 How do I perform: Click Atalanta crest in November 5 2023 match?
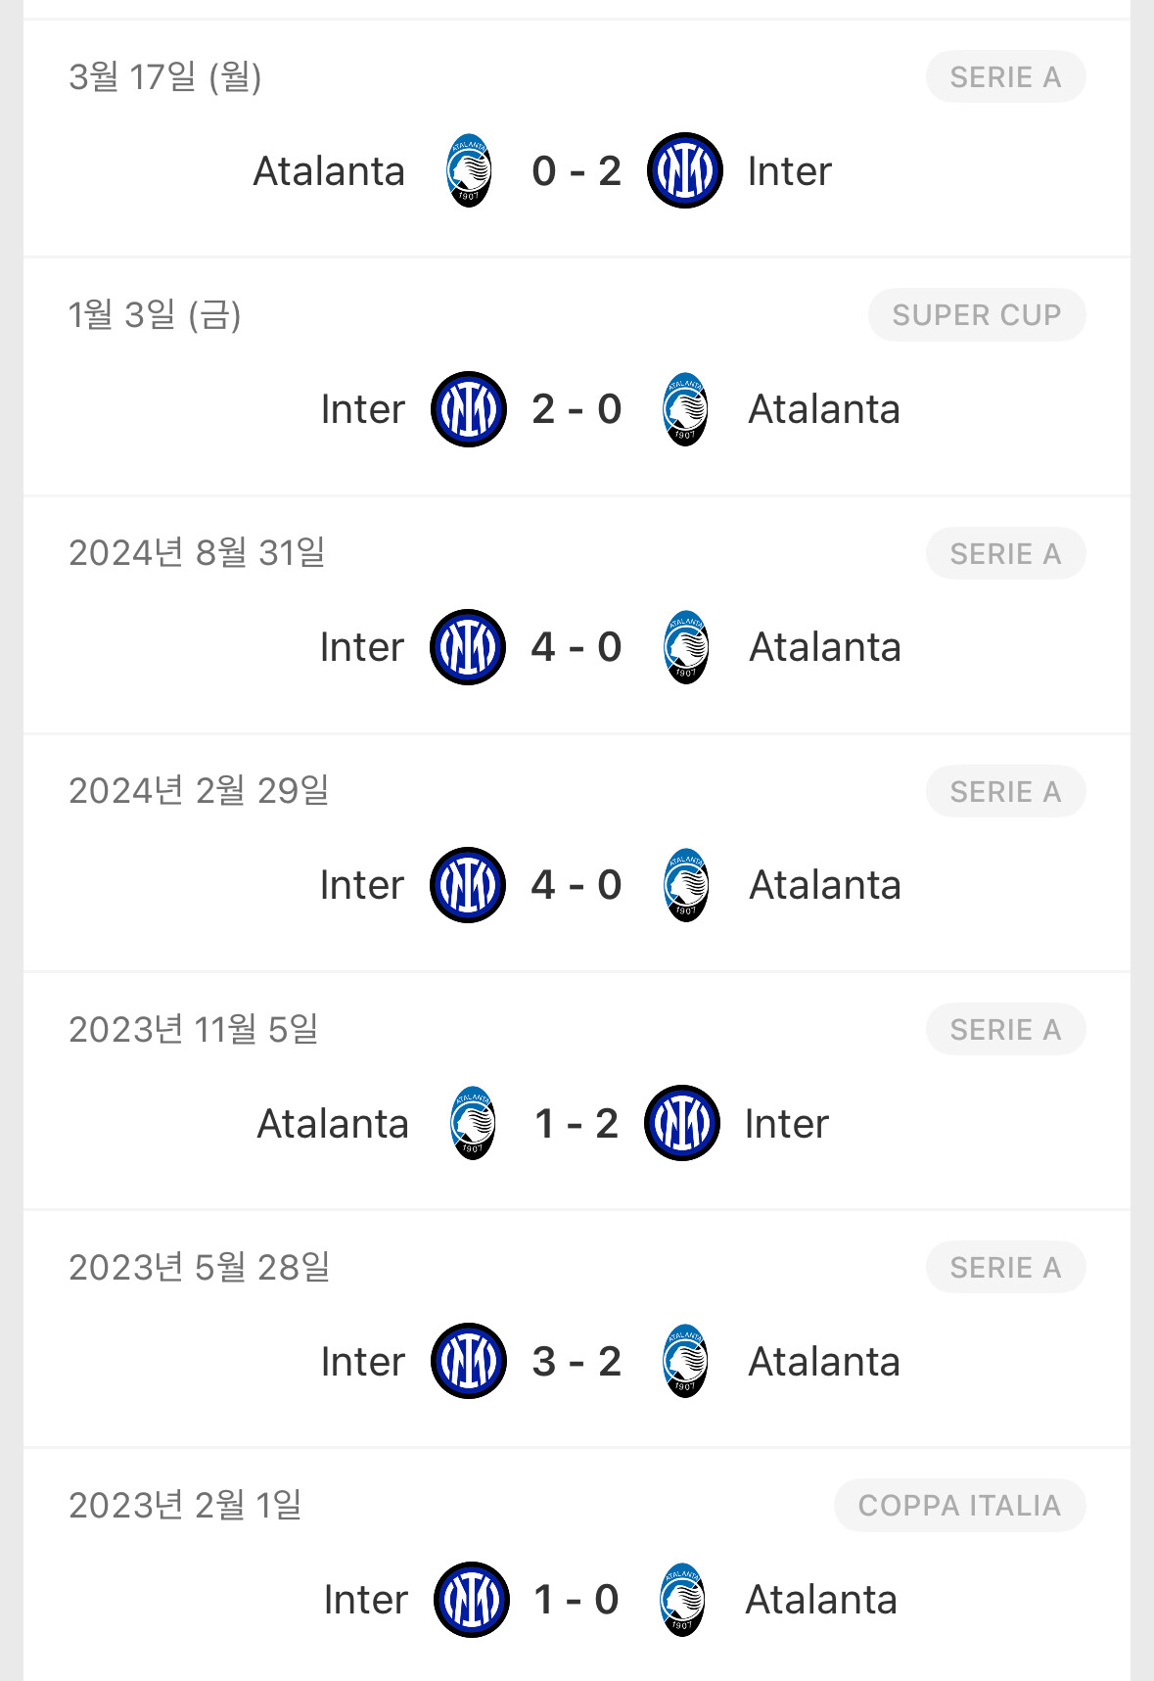pos(473,1124)
